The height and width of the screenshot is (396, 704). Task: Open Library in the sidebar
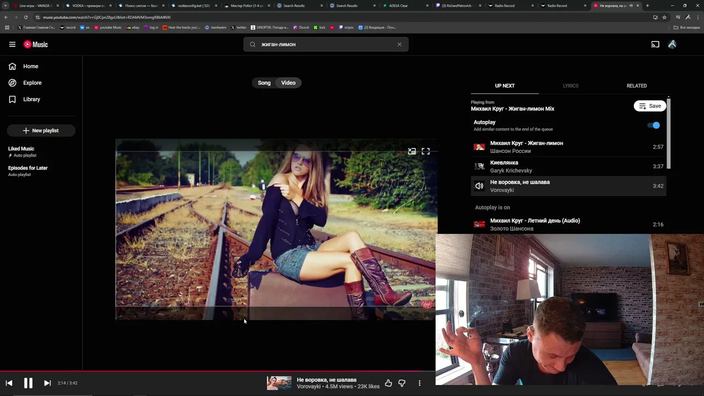click(x=25, y=100)
